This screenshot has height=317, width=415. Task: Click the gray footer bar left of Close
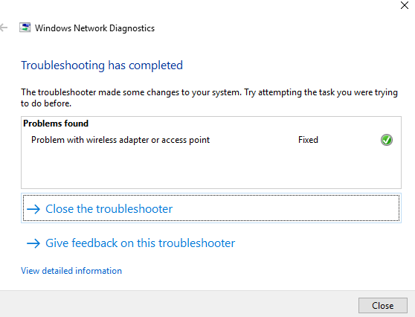(x=177, y=304)
